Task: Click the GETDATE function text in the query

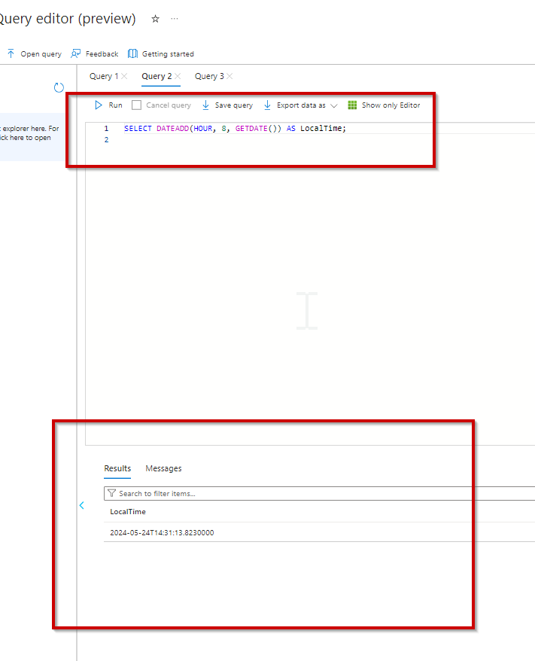Action: click(251, 128)
